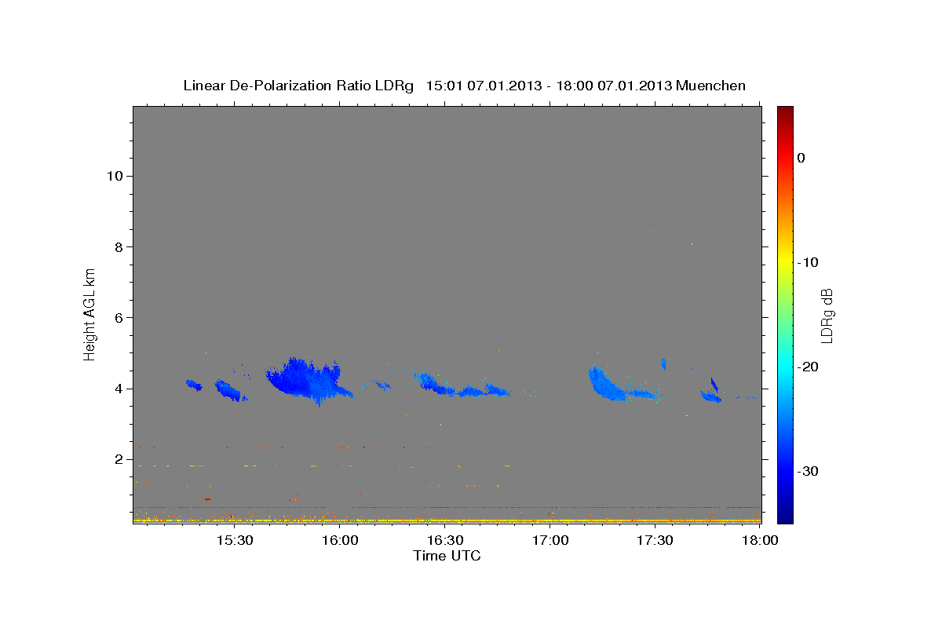Click the Time UTC axis label

click(447, 556)
